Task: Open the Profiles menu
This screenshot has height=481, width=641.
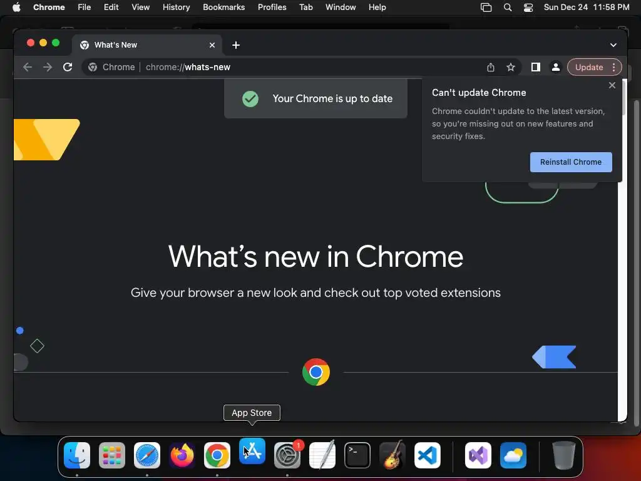Action: point(272,7)
